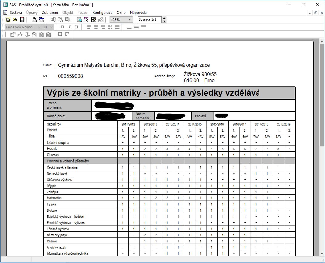The height and width of the screenshot is (263, 325).
Task: Go to next page with stepper up arrow
Action: coord(164,18)
